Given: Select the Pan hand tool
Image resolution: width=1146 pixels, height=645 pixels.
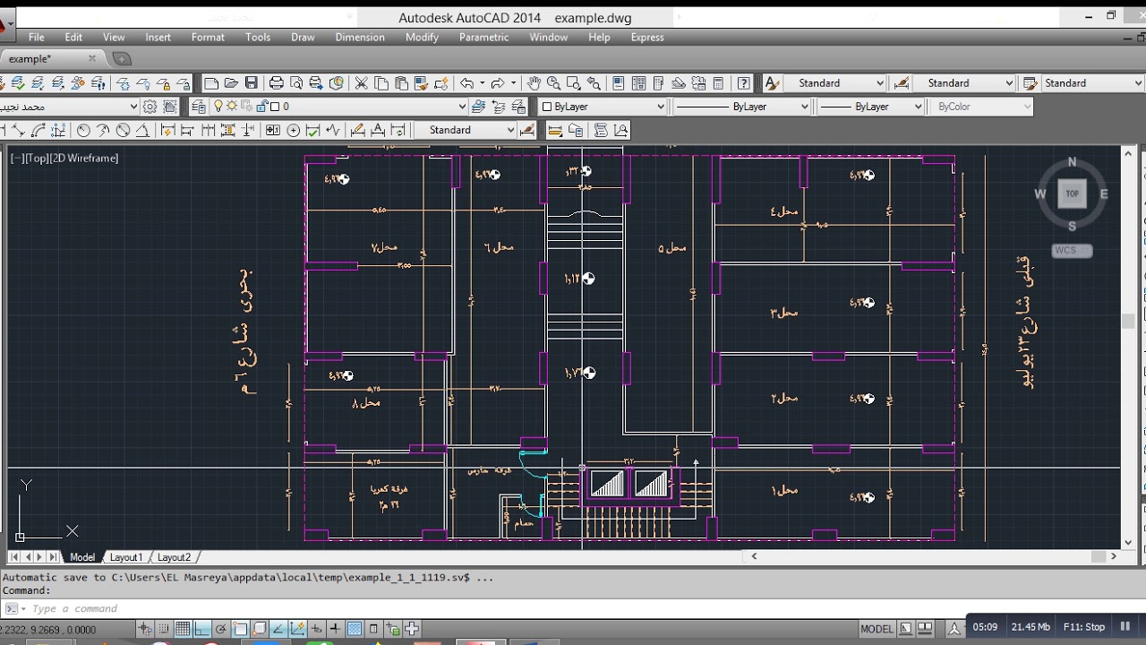Looking at the screenshot, I should tap(534, 83).
